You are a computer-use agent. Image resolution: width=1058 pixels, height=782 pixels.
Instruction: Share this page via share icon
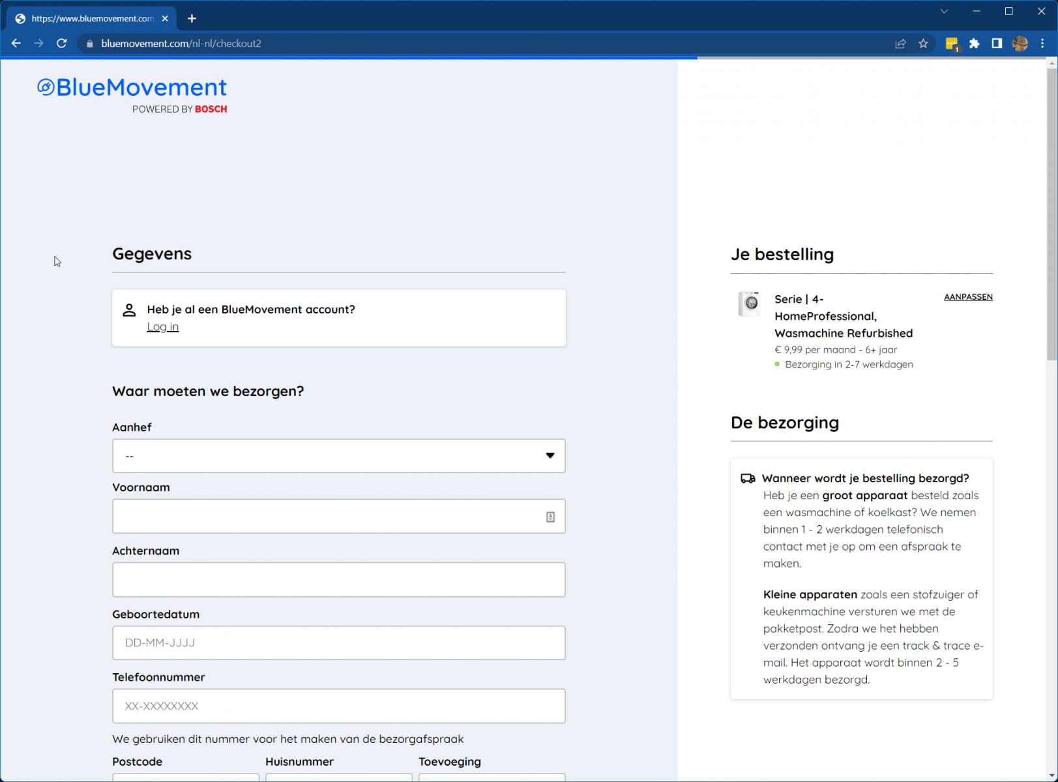pyautogui.click(x=900, y=44)
